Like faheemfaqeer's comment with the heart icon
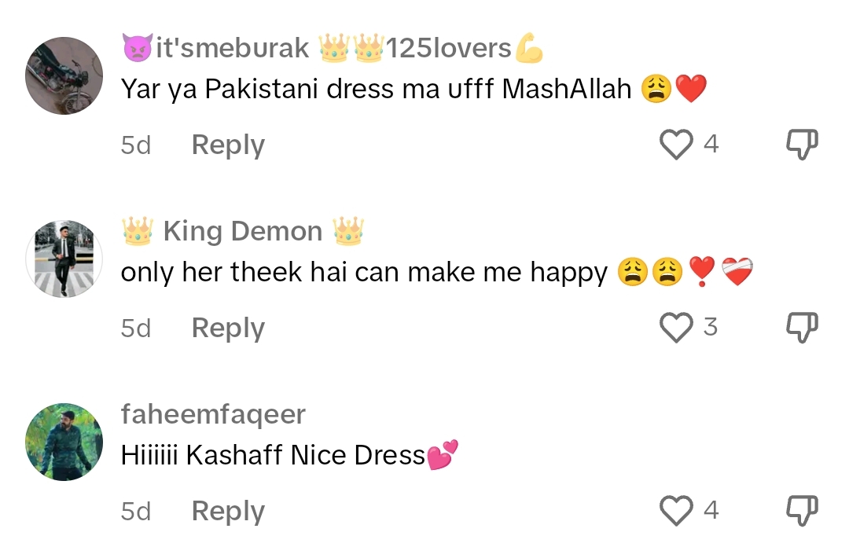The height and width of the screenshot is (558, 849). (674, 510)
